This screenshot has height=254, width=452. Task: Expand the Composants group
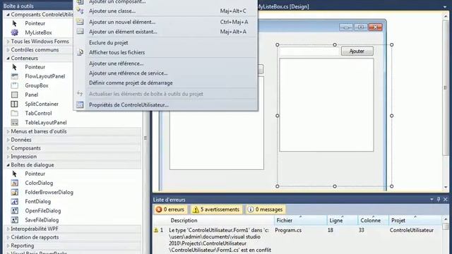(8, 148)
